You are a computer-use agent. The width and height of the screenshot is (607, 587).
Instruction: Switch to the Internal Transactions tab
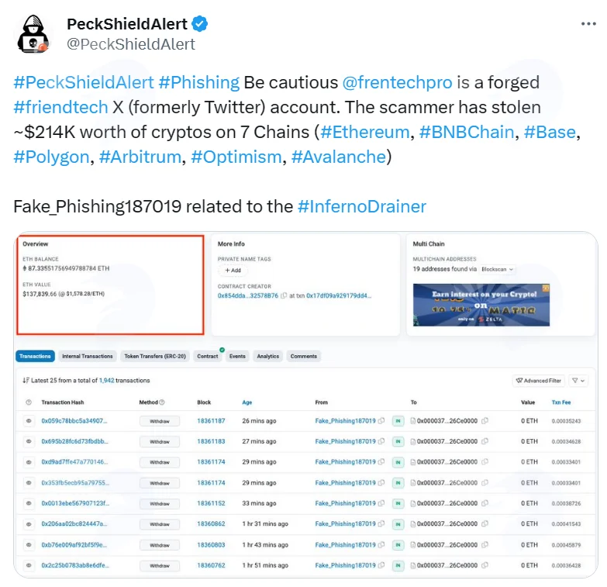(x=88, y=356)
